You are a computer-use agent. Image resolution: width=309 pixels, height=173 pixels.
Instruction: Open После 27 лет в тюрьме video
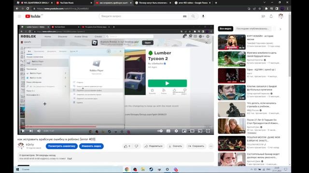point(232,126)
